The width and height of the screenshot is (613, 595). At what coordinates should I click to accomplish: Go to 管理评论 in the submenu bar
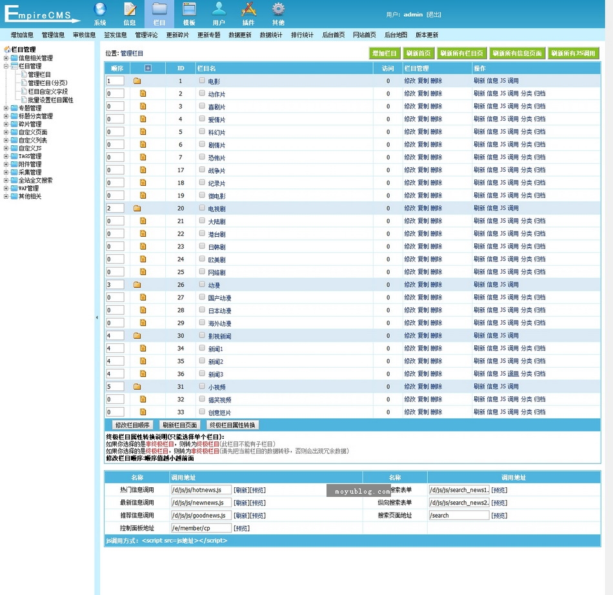146,35
